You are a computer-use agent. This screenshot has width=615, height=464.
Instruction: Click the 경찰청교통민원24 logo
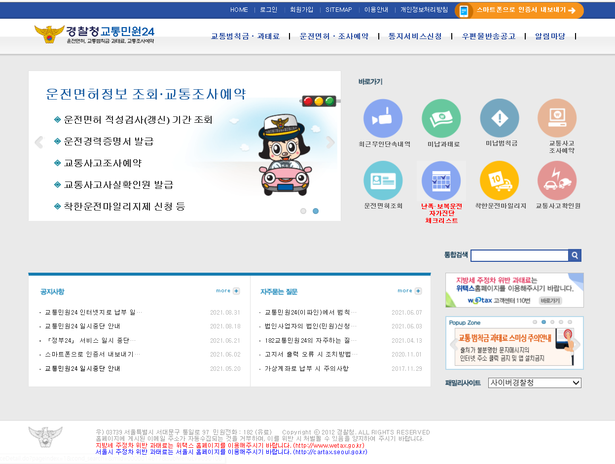[94, 35]
